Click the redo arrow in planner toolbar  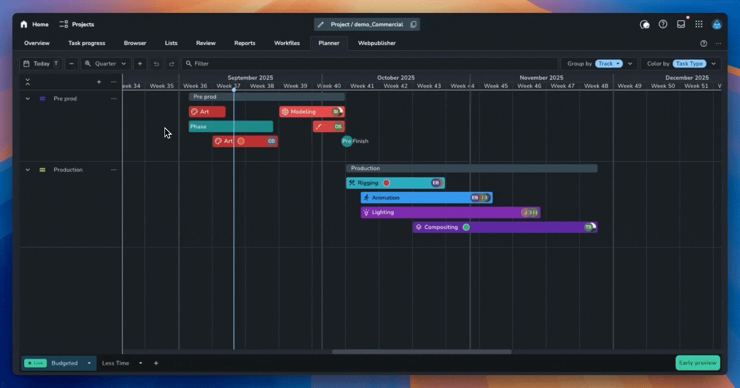pyautogui.click(x=172, y=64)
